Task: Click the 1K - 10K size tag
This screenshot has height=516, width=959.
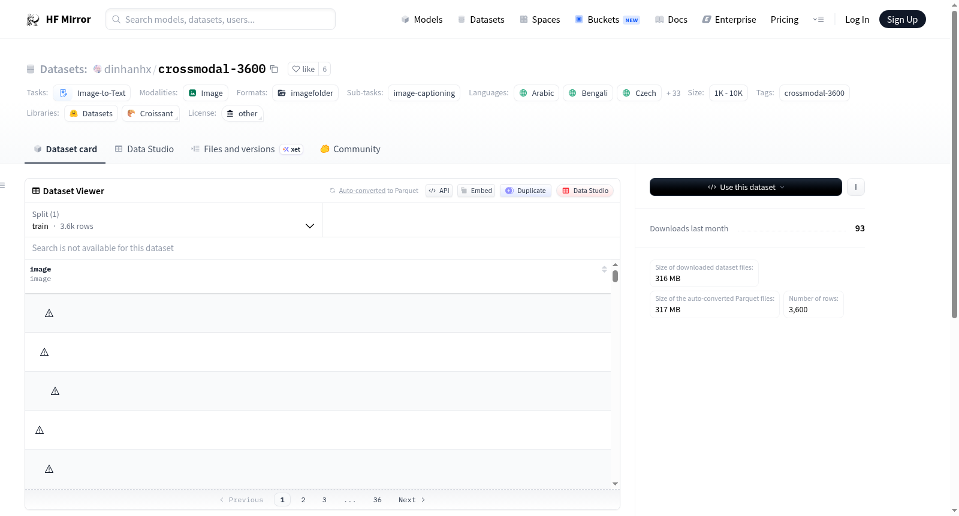Action: click(x=728, y=93)
